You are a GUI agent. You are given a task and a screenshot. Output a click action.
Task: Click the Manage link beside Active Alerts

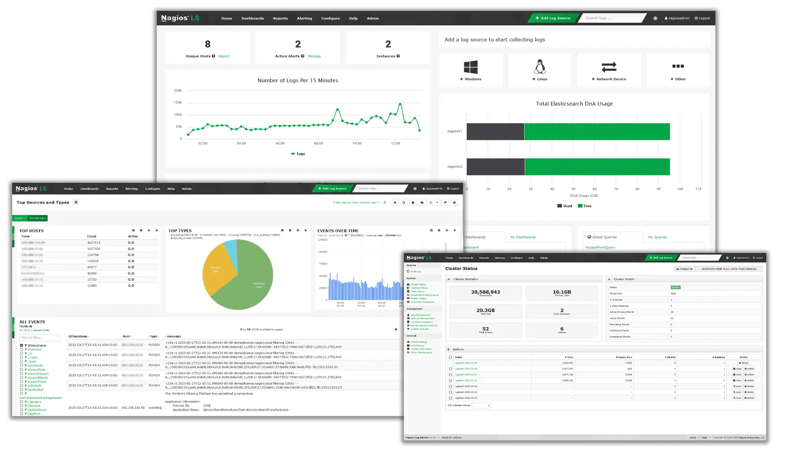point(314,56)
